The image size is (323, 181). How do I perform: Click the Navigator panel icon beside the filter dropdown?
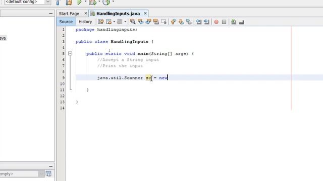click(48, 174)
